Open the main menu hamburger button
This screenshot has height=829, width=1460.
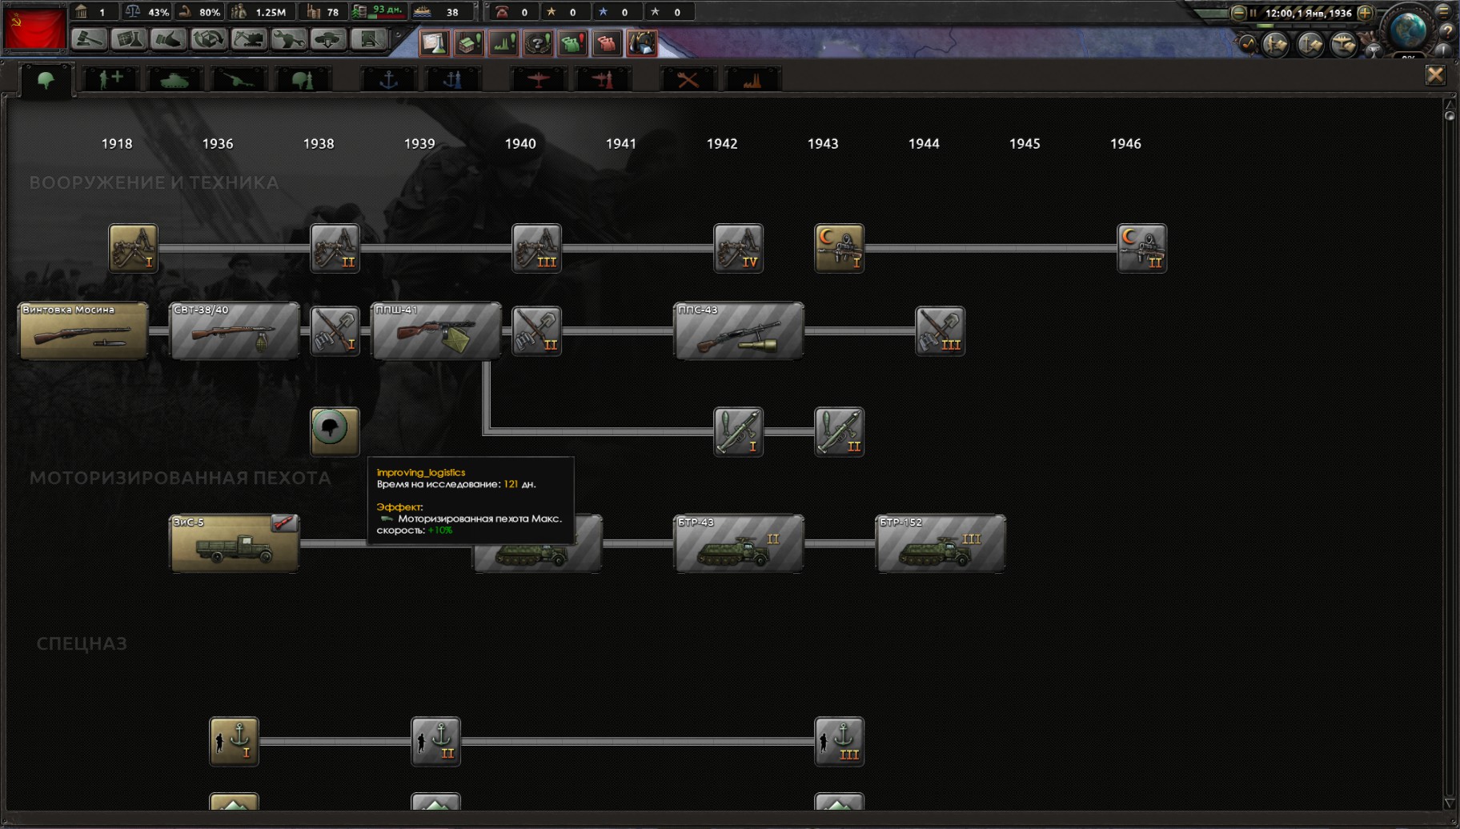coord(1445,11)
